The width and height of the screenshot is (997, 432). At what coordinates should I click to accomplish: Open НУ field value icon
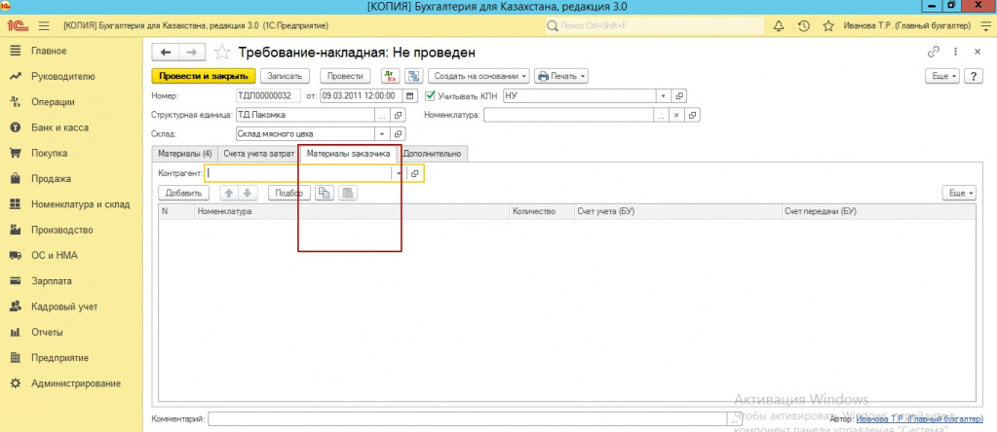pos(679,96)
